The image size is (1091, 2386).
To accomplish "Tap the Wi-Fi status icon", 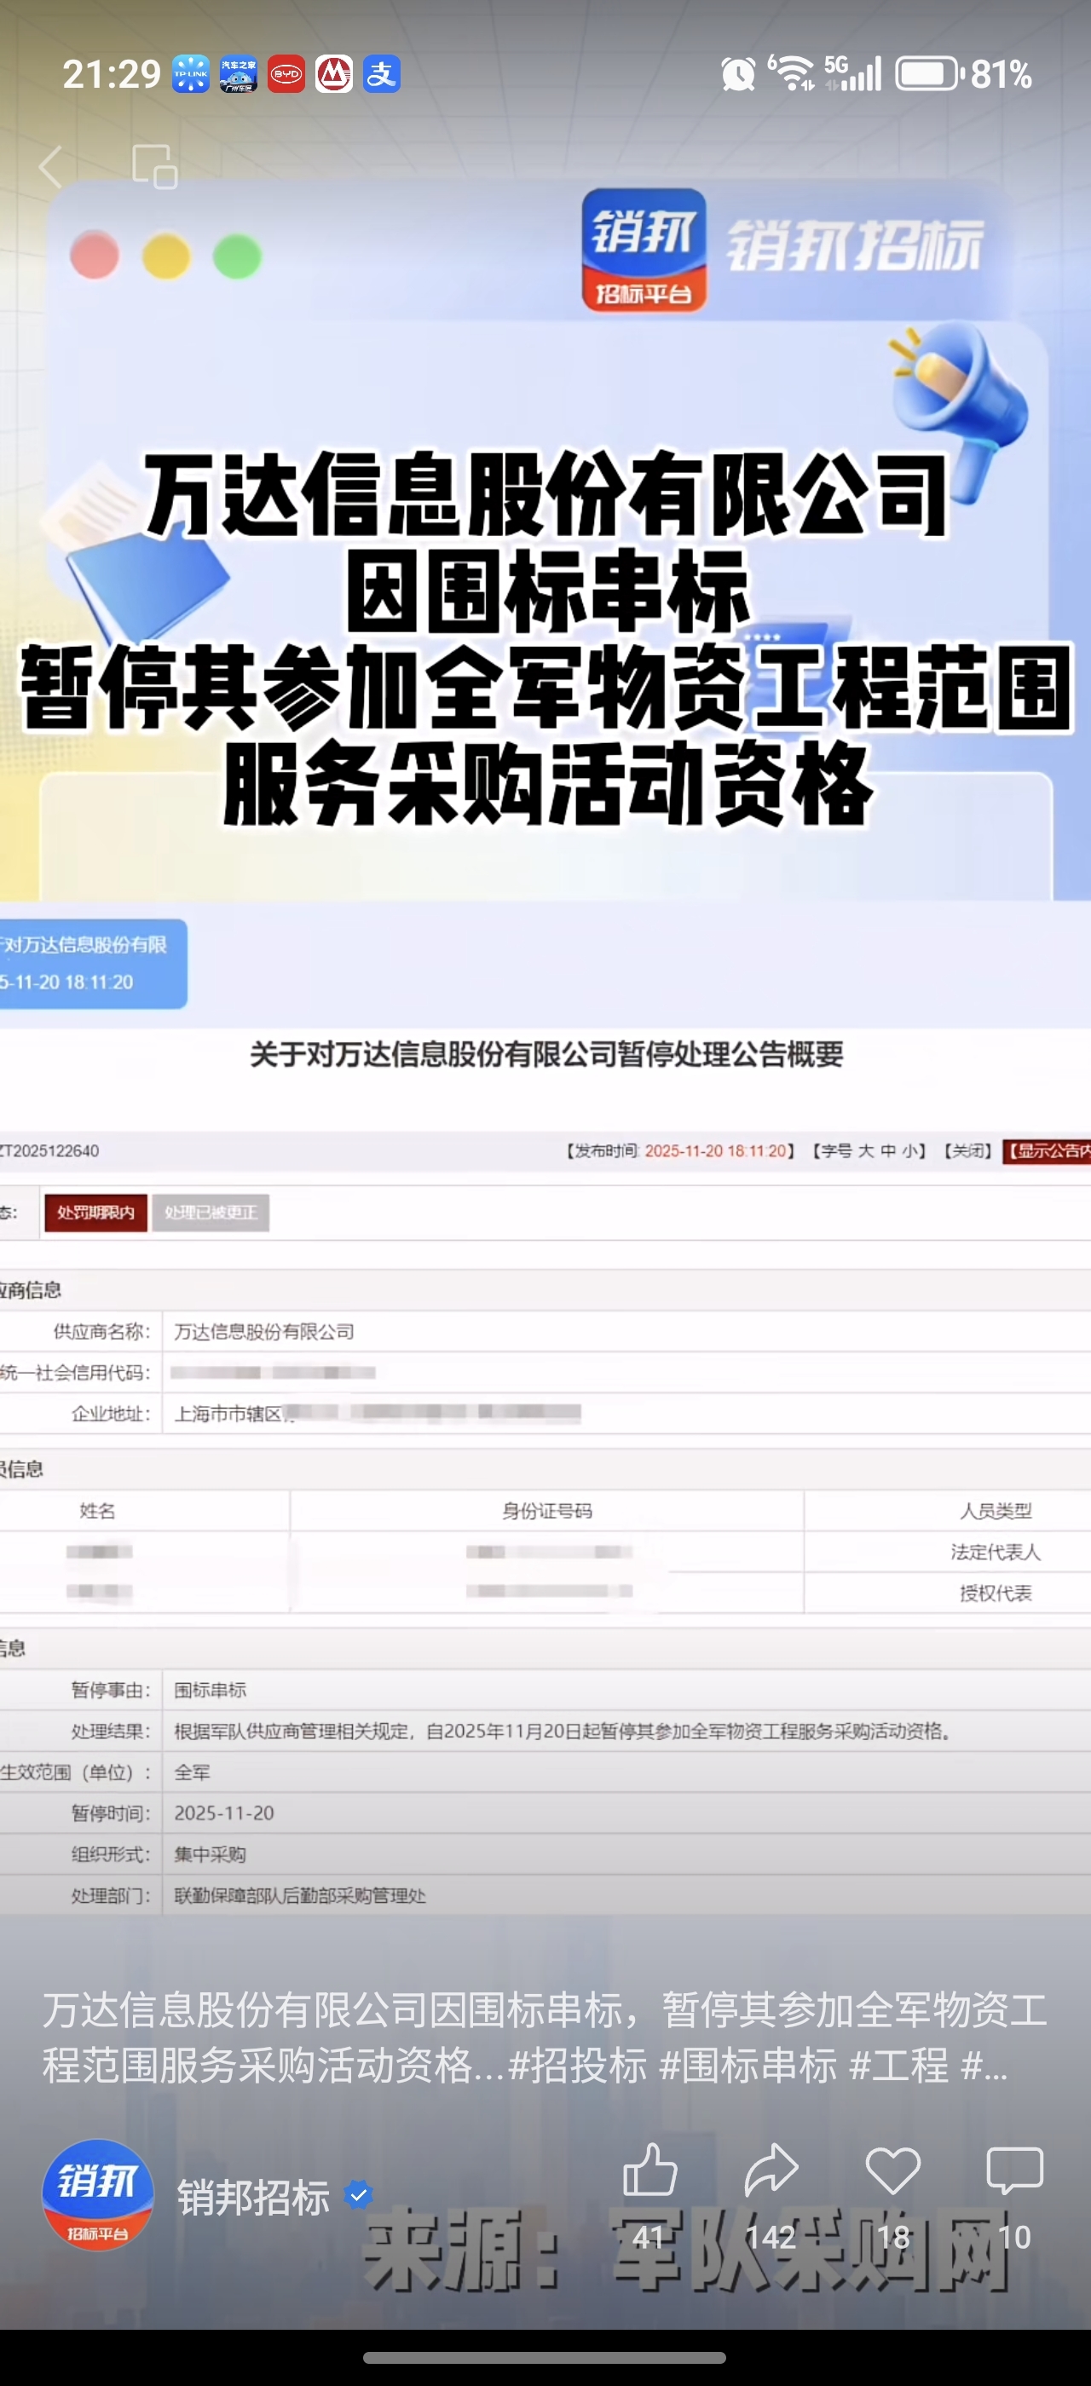I will [x=792, y=73].
